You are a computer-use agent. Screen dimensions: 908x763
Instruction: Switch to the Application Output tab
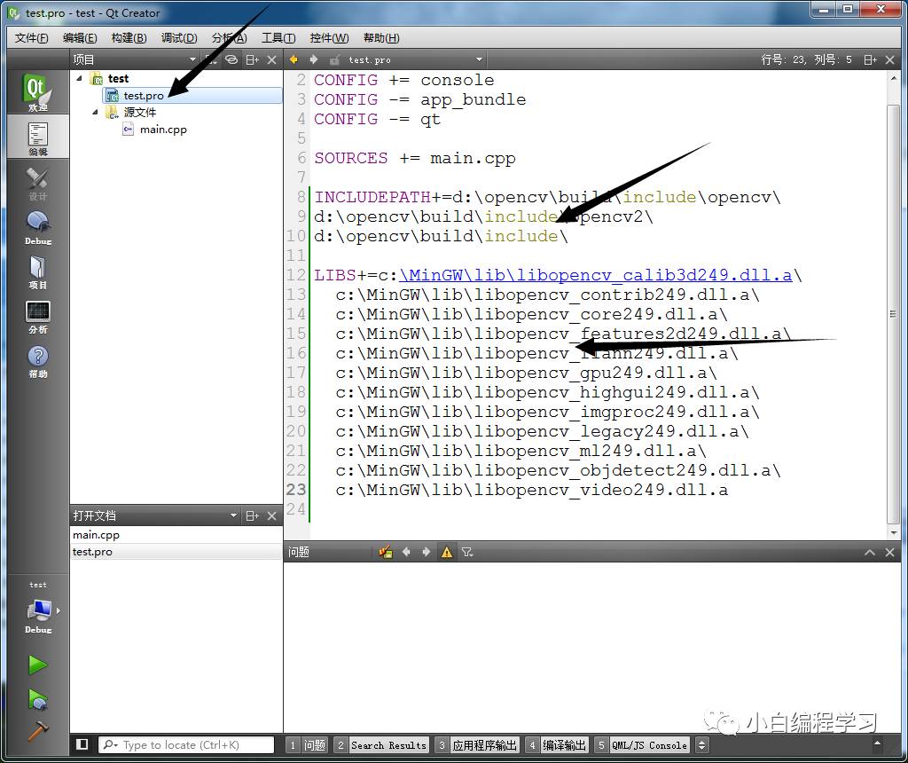[477, 745]
